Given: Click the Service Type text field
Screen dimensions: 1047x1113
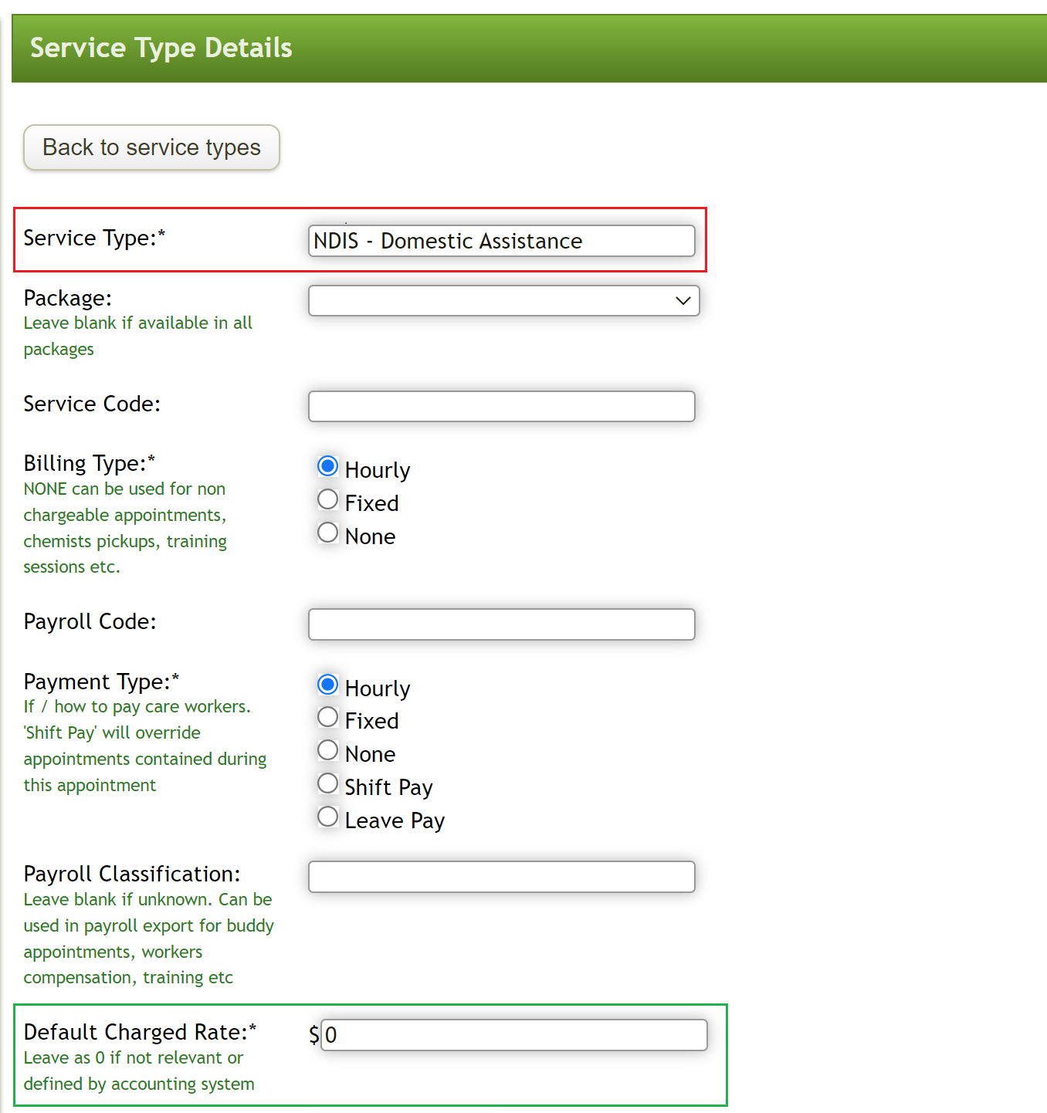Looking at the screenshot, I should 502,241.
